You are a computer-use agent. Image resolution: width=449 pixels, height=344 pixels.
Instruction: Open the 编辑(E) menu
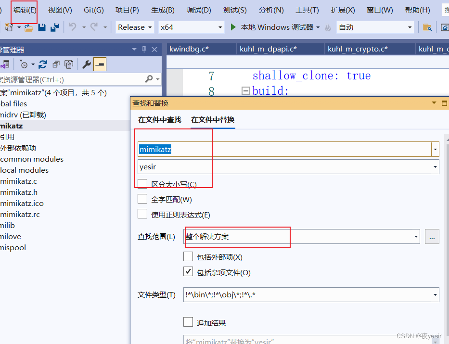coord(25,10)
